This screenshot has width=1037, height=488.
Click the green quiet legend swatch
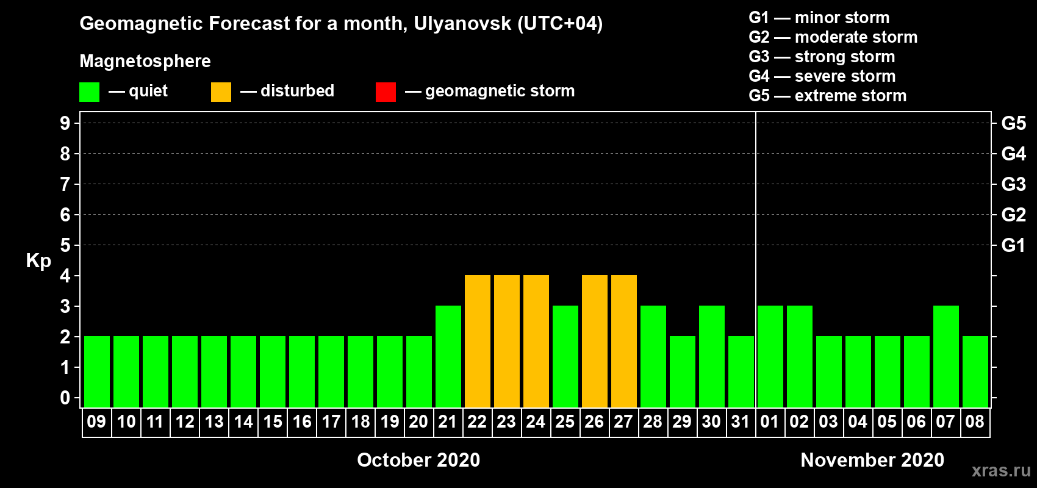(89, 92)
